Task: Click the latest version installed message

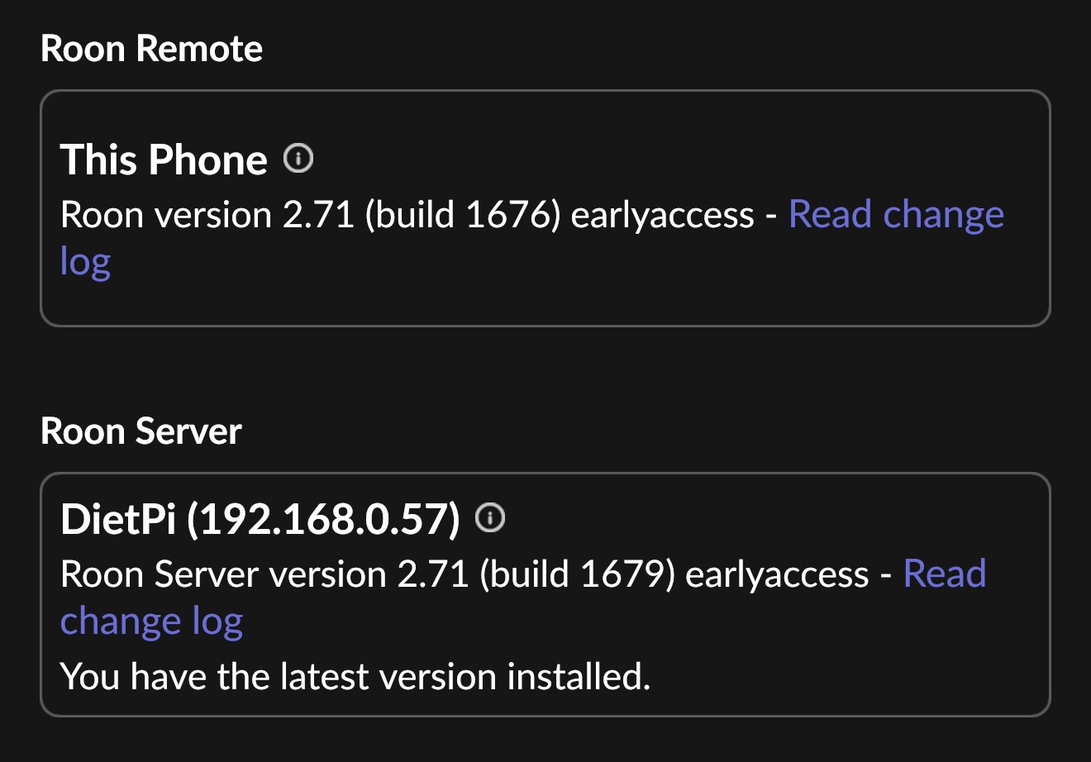Action: 355,677
